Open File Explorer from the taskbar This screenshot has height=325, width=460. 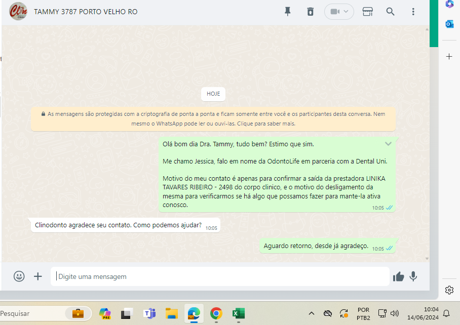click(172, 313)
